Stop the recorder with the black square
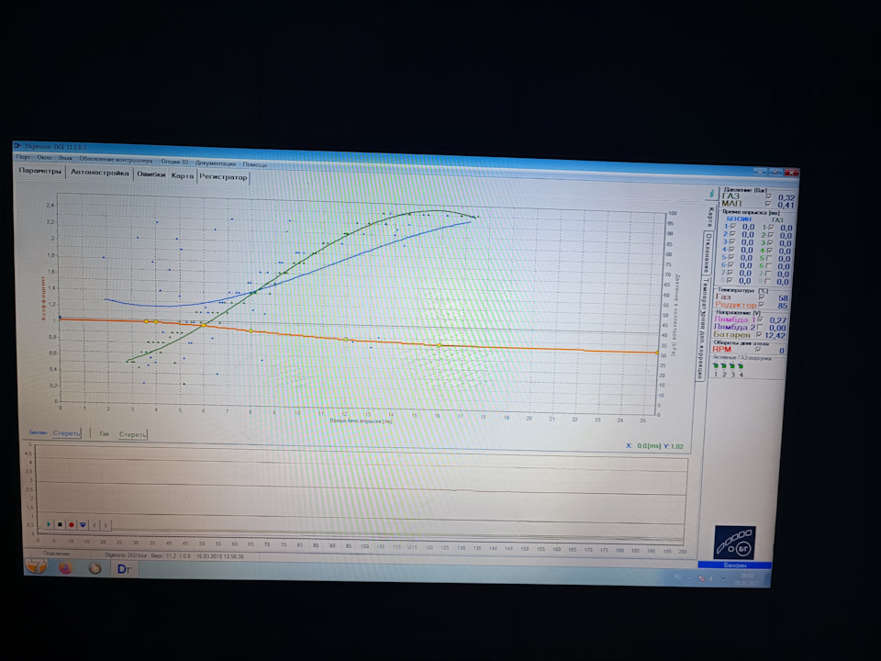 point(61,524)
